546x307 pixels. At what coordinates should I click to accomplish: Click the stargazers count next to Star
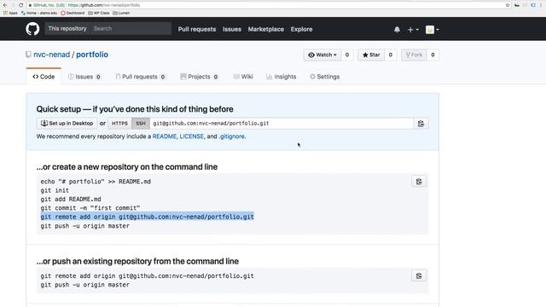click(391, 55)
